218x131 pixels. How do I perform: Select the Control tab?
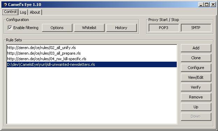click(x=10, y=12)
